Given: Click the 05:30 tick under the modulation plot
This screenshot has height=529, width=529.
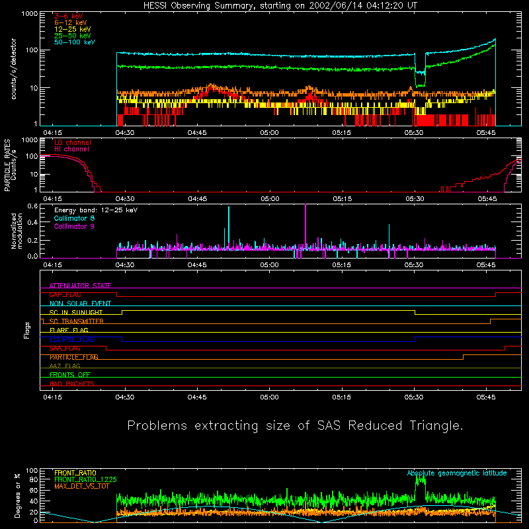Looking at the screenshot, I should coord(414,265).
